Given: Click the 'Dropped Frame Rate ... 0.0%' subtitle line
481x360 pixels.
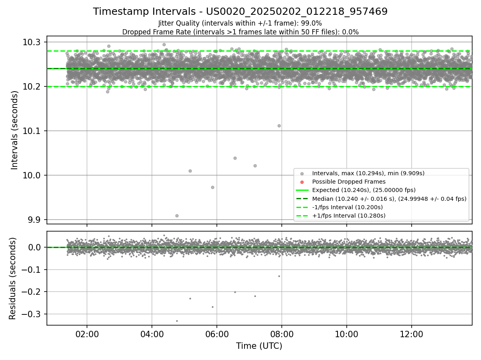Looking at the screenshot, I should 240,32.
